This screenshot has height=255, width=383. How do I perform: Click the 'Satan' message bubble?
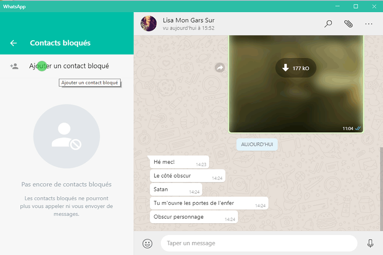175,190
